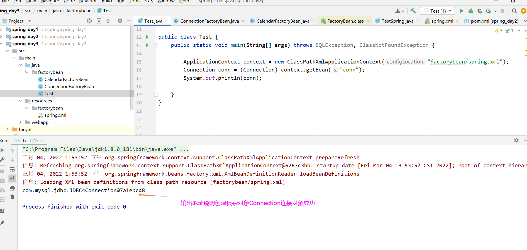This screenshot has width=527, height=250.
Task: Click the println(conn) line of code
Action: pos(222,78)
